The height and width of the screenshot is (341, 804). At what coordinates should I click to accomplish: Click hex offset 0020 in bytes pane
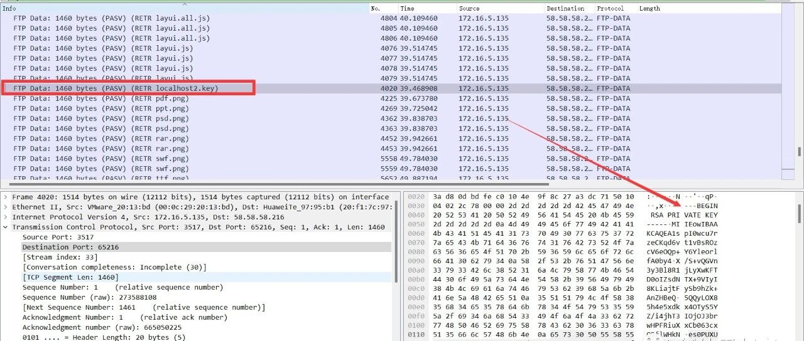click(416, 196)
